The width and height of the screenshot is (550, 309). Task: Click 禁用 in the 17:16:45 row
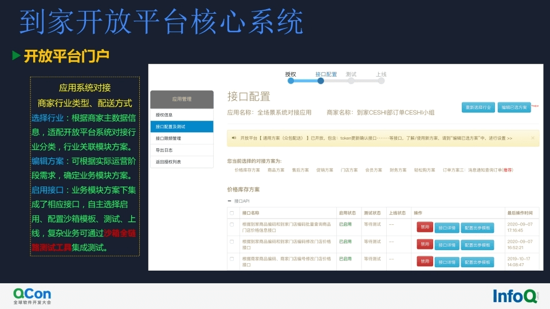[x=425, y=227]
